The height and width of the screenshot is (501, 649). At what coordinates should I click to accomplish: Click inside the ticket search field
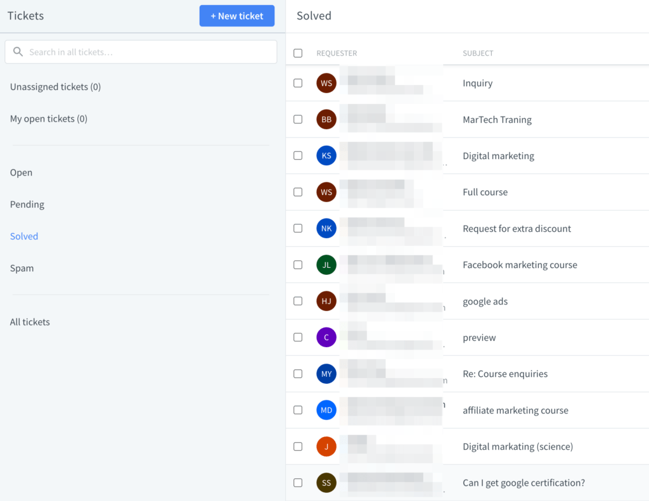139,51
